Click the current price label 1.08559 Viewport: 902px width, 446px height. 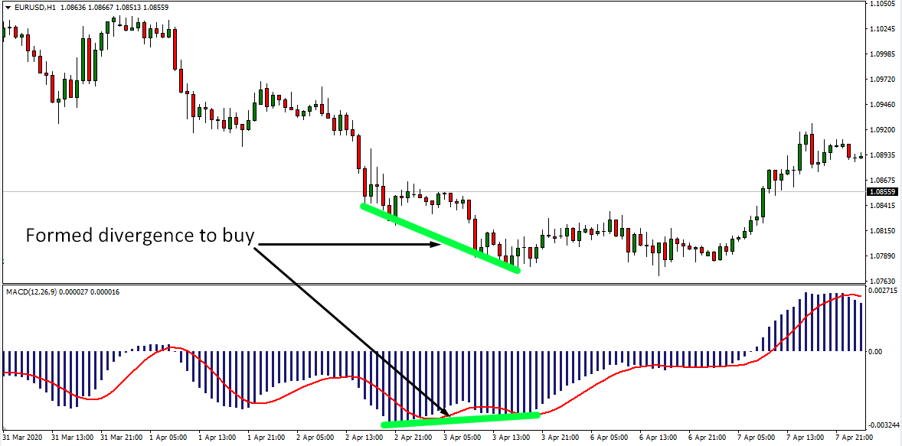(x=884, y=192)
